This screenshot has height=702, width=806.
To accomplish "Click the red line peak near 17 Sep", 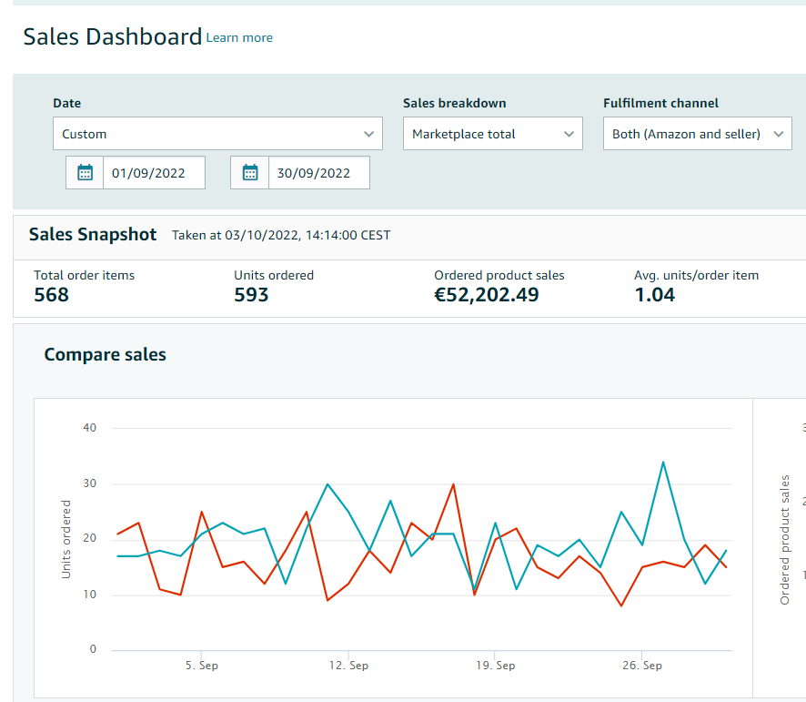I will point(453,484).
